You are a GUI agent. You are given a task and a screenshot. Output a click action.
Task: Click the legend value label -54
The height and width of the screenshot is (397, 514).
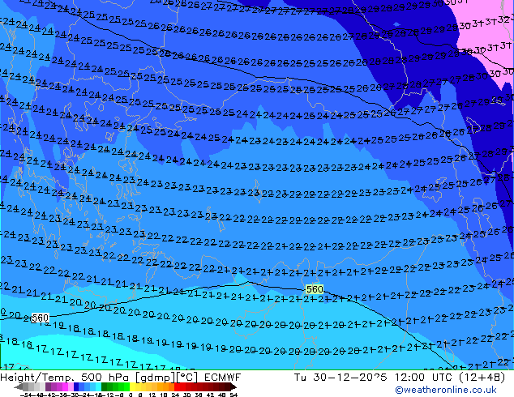(26, 395)
